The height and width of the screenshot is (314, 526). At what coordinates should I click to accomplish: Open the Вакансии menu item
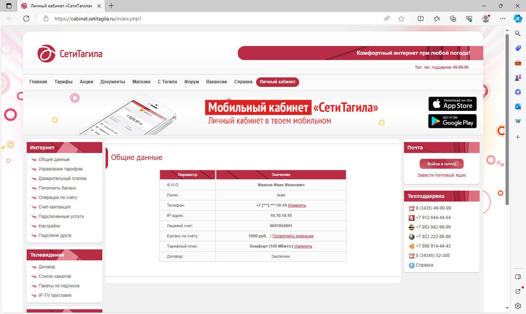pyautogui.click(x=217, y=82)
